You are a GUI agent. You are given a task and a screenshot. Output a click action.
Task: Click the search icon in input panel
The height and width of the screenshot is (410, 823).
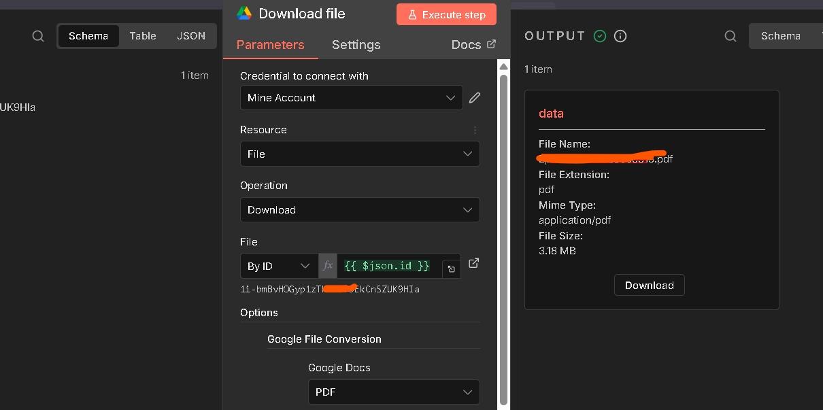38,36
